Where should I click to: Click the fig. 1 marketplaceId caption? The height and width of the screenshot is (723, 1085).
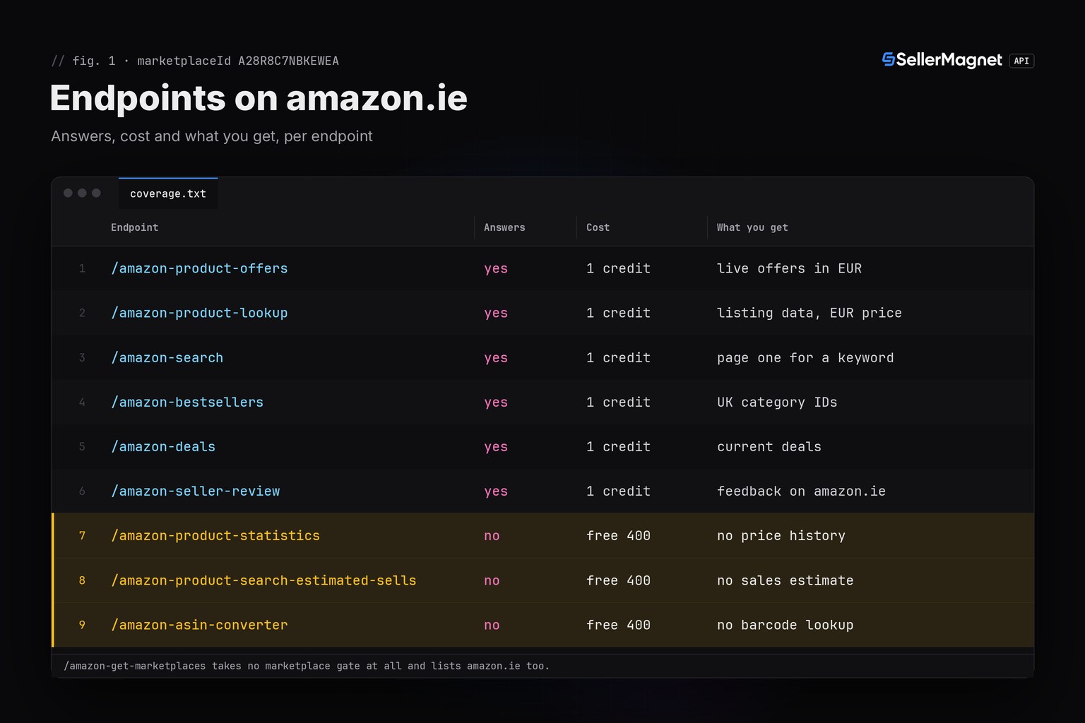pos(195,61)
